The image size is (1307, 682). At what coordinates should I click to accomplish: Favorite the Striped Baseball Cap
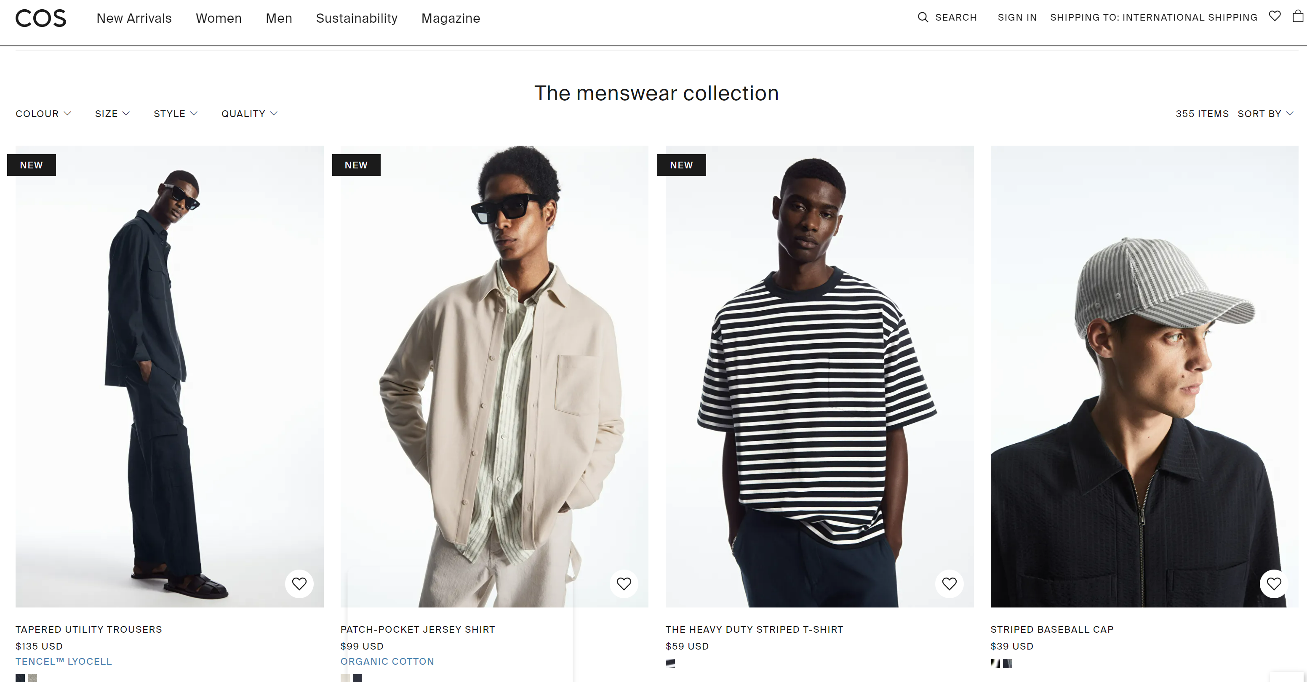pyautogui.click(x=1274, y=583)
